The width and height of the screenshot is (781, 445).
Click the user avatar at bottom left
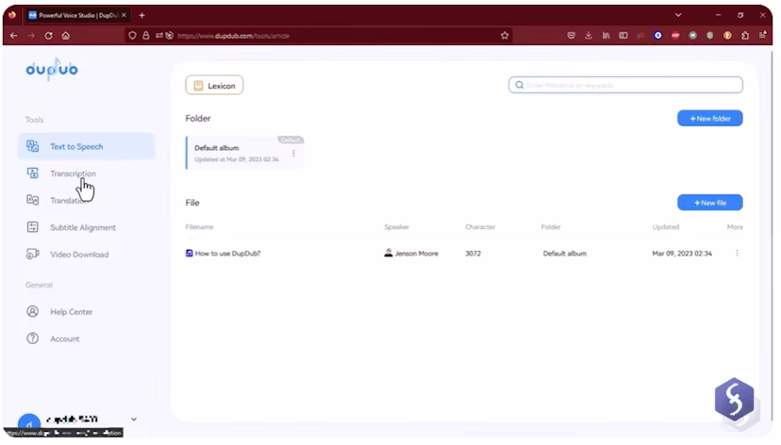(29, 422)
